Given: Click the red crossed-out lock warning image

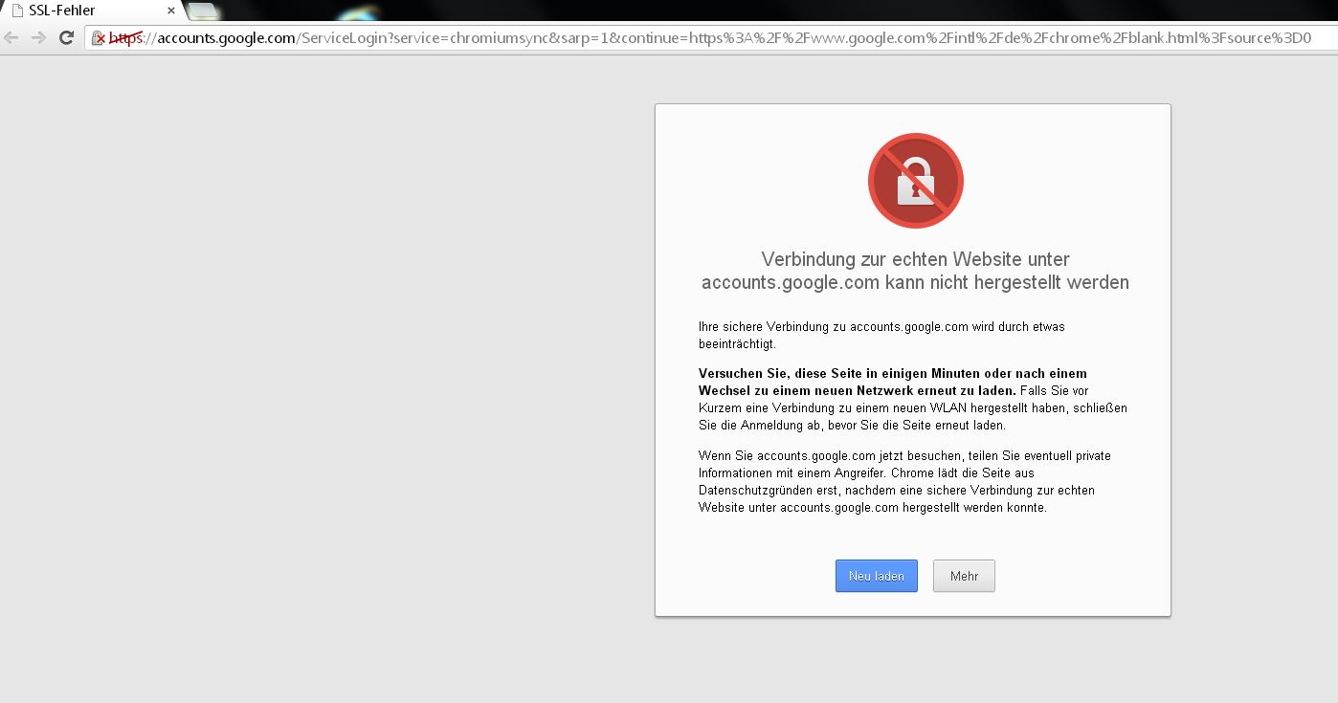Looking at the screenshot, I should point(915,181).
